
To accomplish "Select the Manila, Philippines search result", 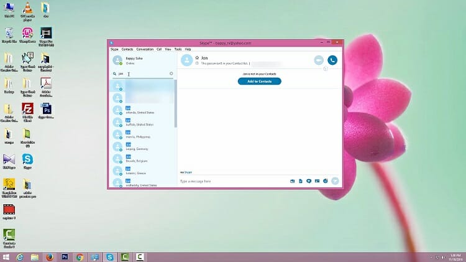I will point(142,134).
